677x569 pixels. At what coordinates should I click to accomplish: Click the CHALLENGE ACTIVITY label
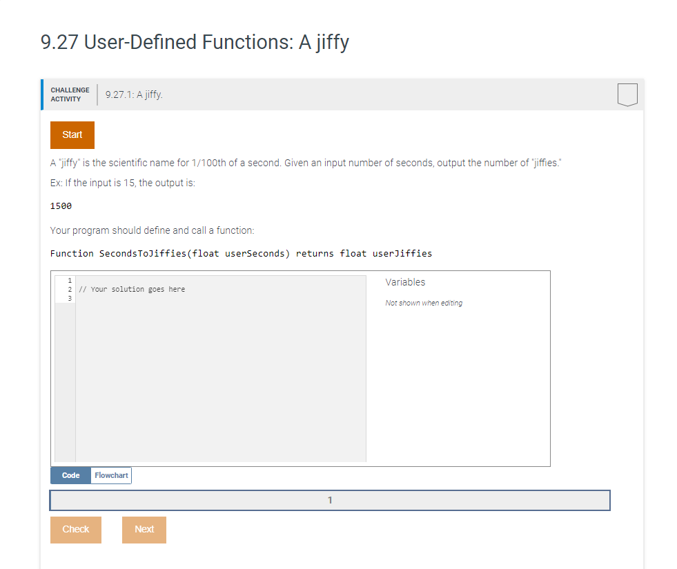pyautogui.click(x=70, y=94)
